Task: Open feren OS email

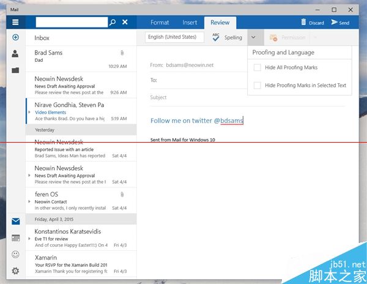Action: click(x=81, y=201)
